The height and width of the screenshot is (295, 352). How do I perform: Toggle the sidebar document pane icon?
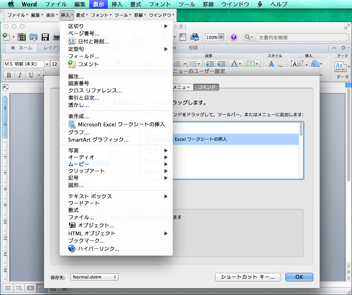pos(183,37)
